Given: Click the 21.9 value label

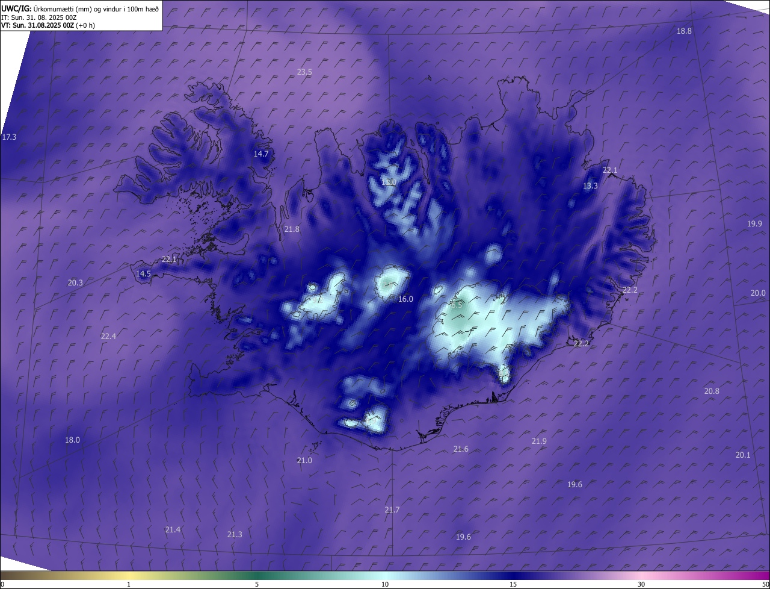Looking at the screenshot, I should pyautogui.click(x=539, y=441).
